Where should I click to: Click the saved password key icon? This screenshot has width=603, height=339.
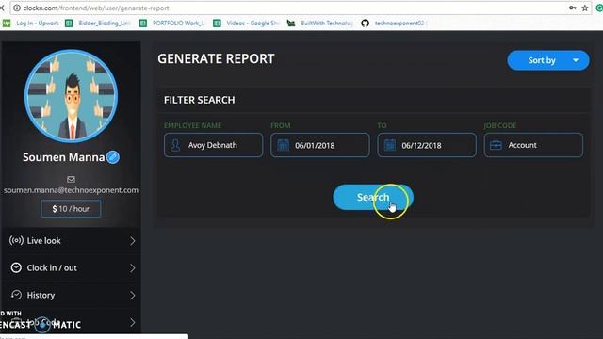point(573,8)
